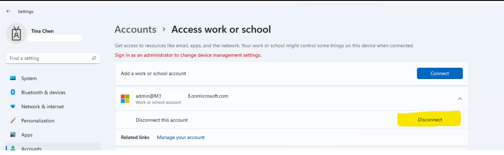
Task: Open the Manage your account link
Action: [181, 137]
